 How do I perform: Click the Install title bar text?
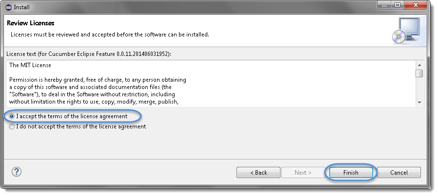coord(22,7)
